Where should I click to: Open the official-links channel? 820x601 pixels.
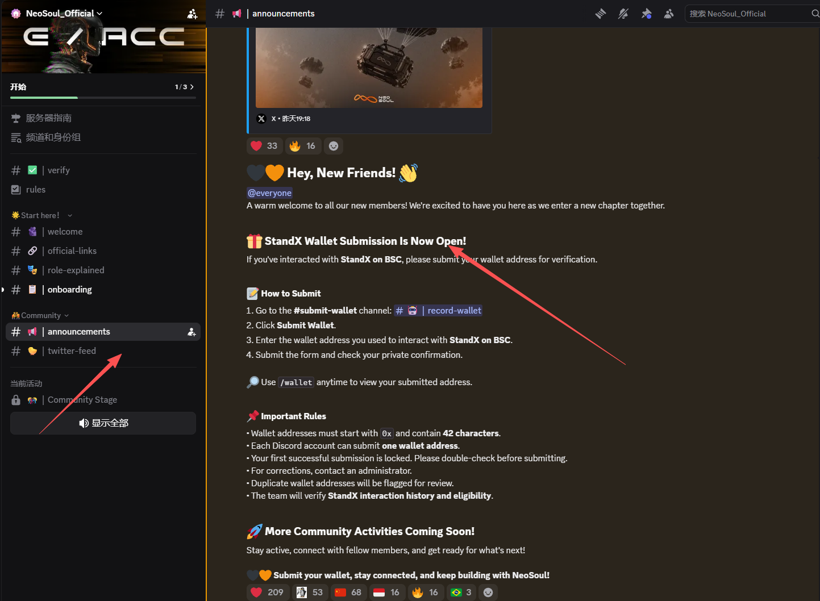tap(103, 251)
